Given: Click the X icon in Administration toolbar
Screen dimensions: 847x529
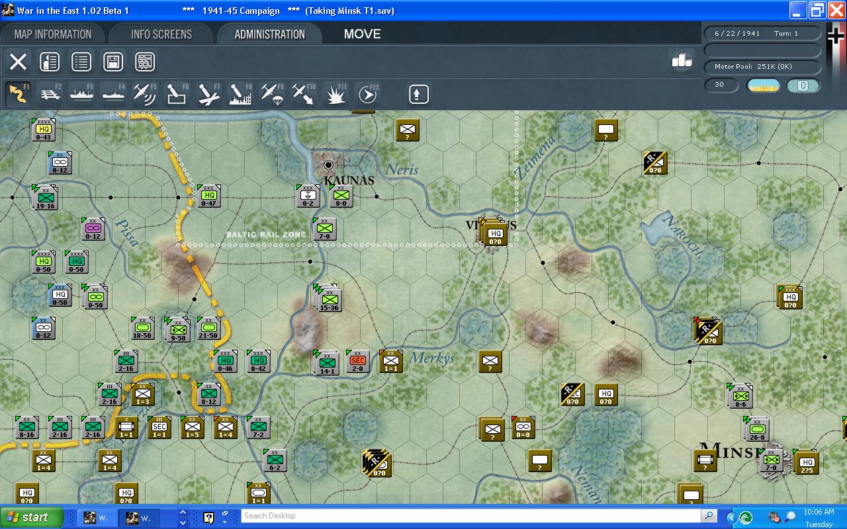Looking at the screenshot, I should click(x=18, y=61).
